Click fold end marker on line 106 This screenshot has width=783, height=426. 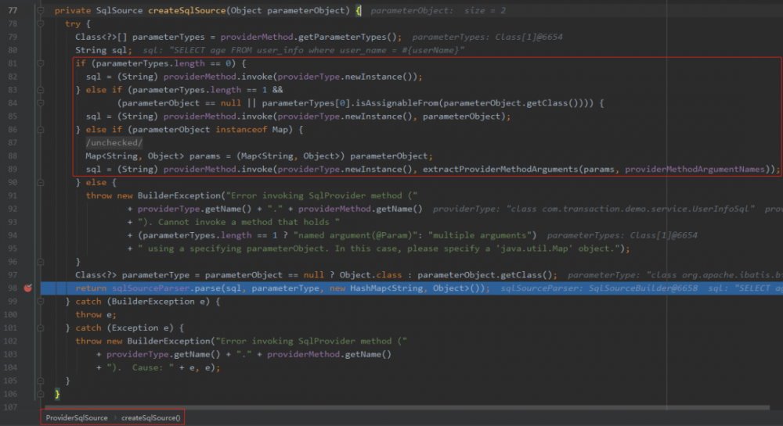(x=41, y=394)
